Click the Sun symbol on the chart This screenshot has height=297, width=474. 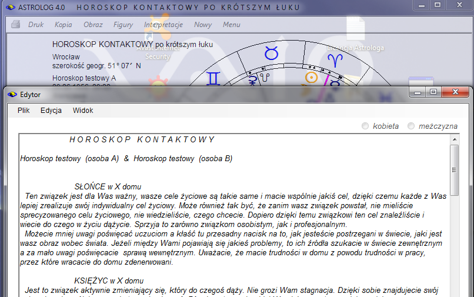311,78
